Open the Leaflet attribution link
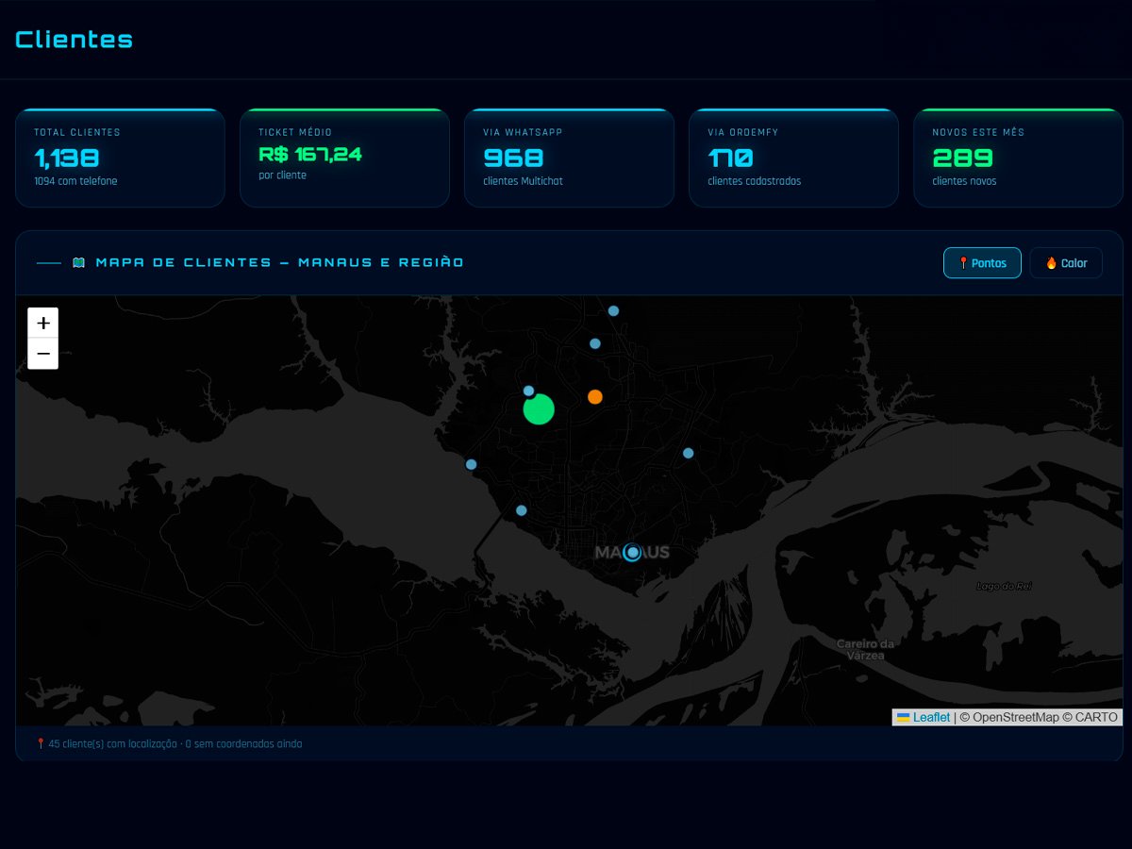1132x849 pixels. [931, 717]
